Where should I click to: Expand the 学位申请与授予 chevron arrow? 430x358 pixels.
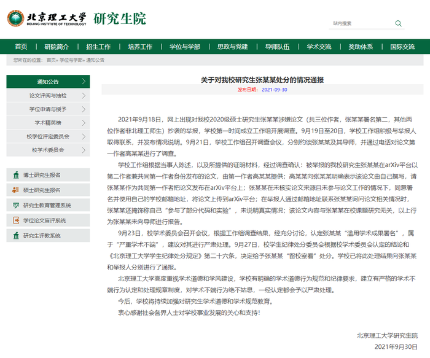(x=84, y=109)
